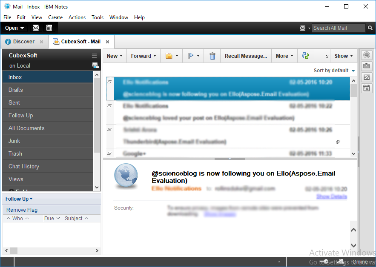Expand the Follow Up mini view dropdown
The width and height of the screenshot is (376, 267).
click(19, 199)
